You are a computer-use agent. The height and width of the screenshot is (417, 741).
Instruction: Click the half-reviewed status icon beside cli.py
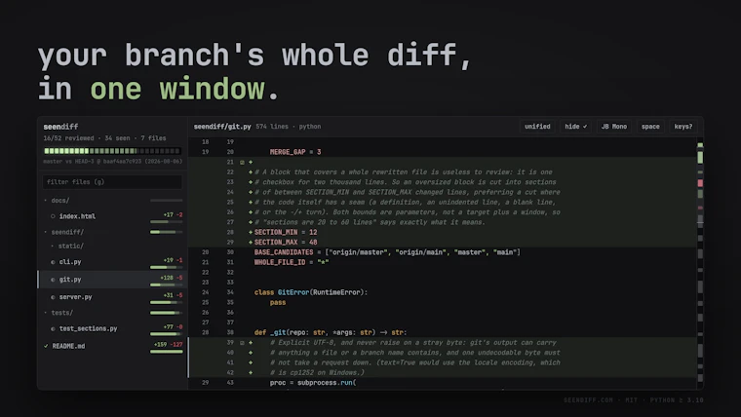(x=53, y=262)
